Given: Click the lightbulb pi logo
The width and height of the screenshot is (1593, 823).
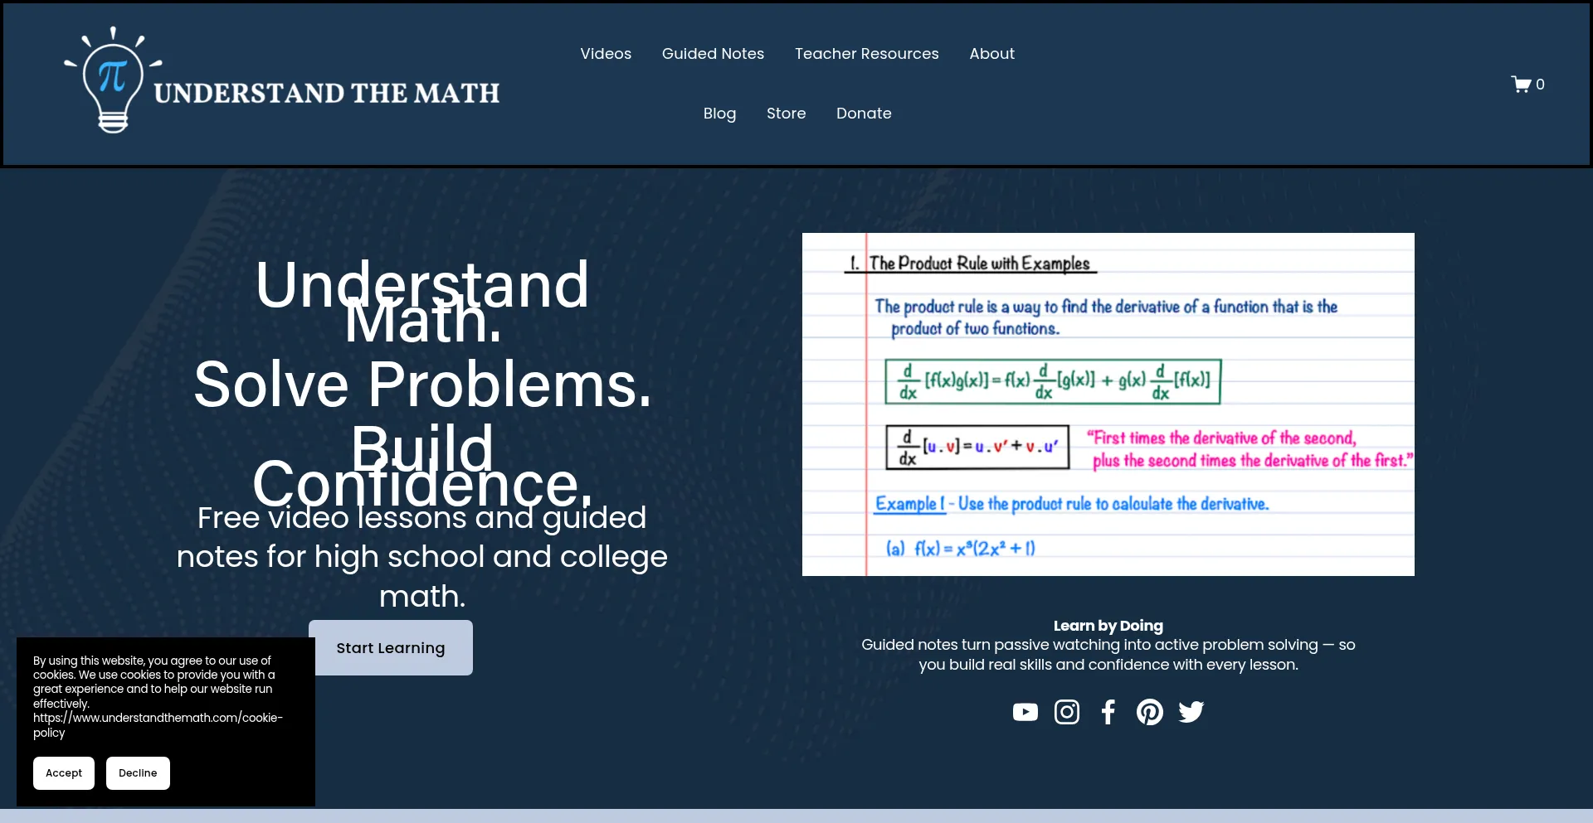Looking at the screenshot, I should [x=113, y=80].
